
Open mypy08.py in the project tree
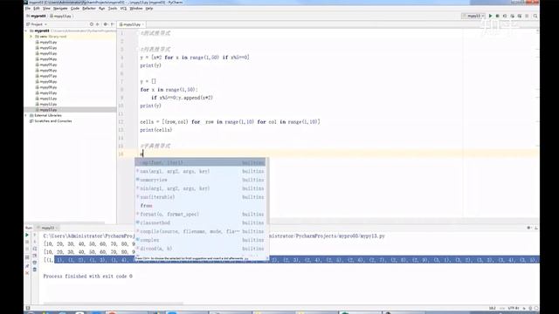(46, 81)
